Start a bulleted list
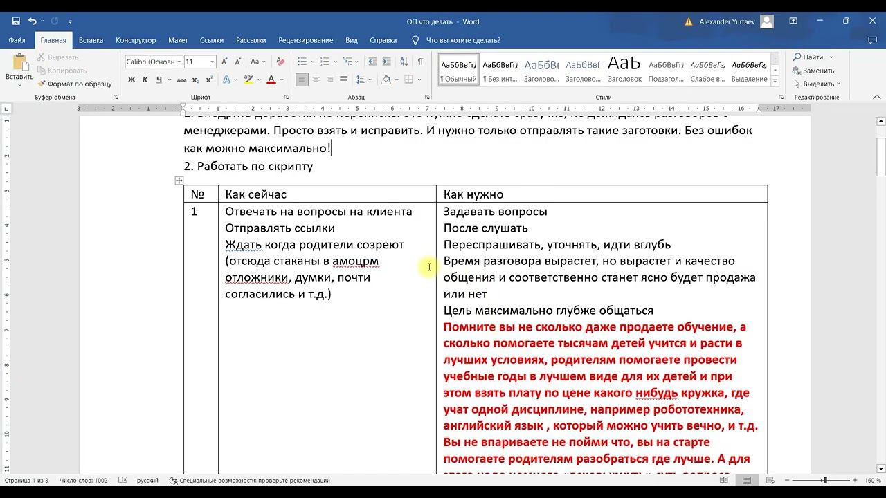This screenshot has height=498, width=886. tap(302, 62)
